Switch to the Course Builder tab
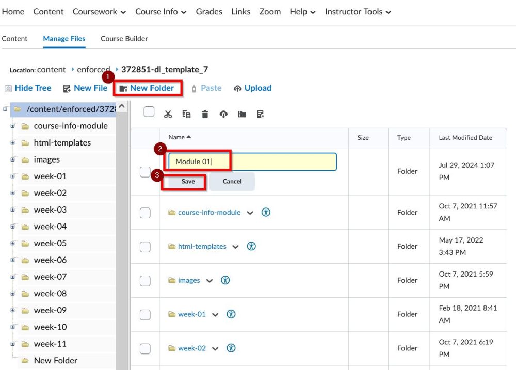 click(x=124, y=38)
